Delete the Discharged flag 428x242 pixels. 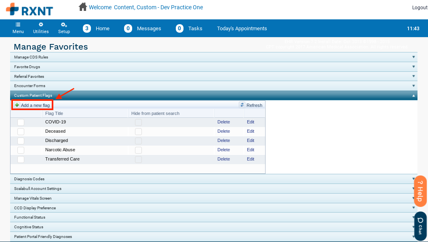223,141
